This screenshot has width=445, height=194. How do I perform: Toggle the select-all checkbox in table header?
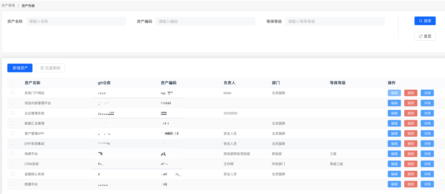(x=13, y=83)
